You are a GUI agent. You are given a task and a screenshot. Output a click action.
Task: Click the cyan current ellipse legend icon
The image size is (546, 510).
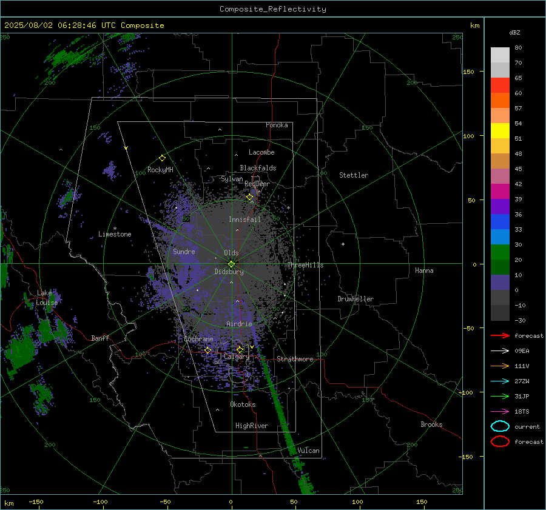click(500, 426)
